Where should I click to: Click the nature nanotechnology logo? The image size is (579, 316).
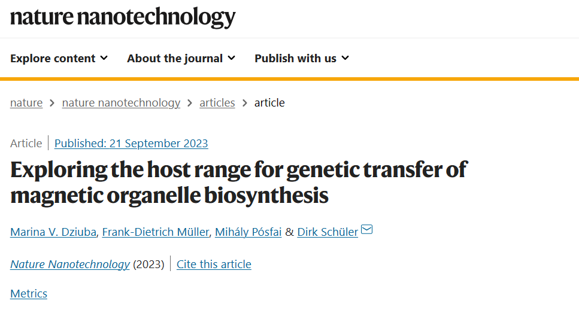(123, 17)
